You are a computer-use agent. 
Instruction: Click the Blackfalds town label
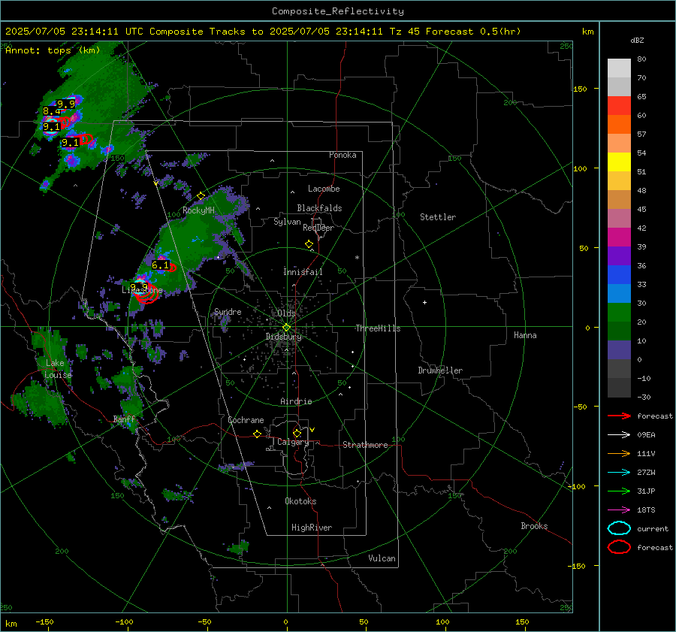click(x=319, y=208)
